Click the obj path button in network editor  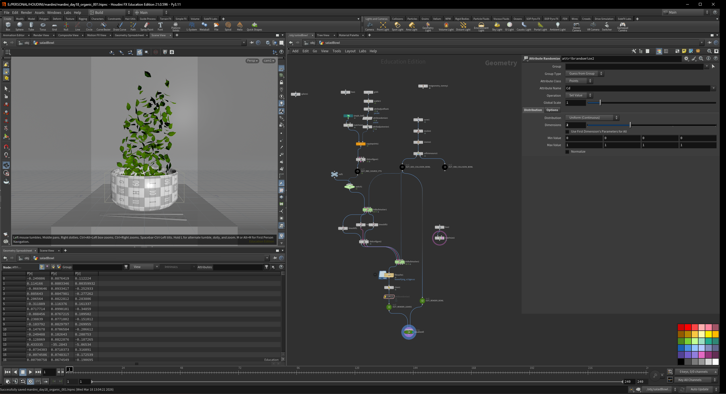(x=309, y=43)
